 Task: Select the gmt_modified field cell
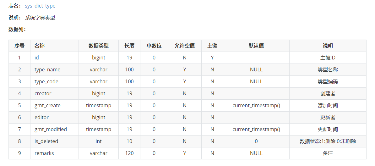(51, 130)
